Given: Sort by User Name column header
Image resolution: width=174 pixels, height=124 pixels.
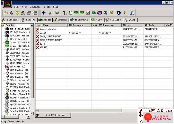Looking at the screenshot, I should (52, 25).
